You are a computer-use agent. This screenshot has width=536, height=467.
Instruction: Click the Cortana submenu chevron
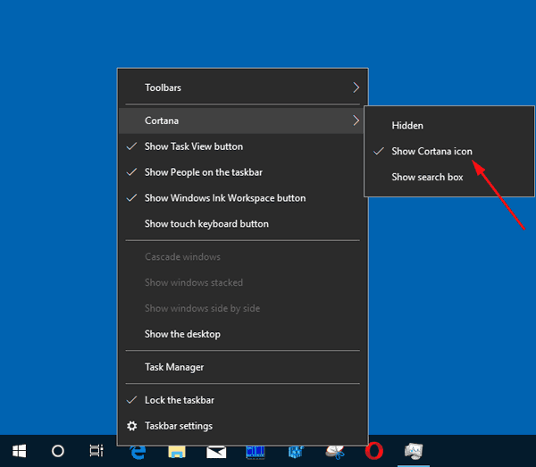[356, 121]
